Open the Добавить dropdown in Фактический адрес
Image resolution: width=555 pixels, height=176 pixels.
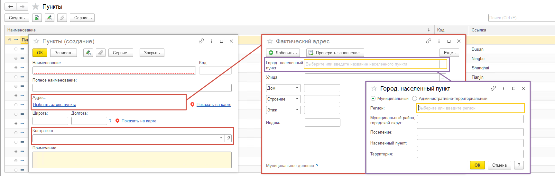pyautogui.click(x=283, y=53)
